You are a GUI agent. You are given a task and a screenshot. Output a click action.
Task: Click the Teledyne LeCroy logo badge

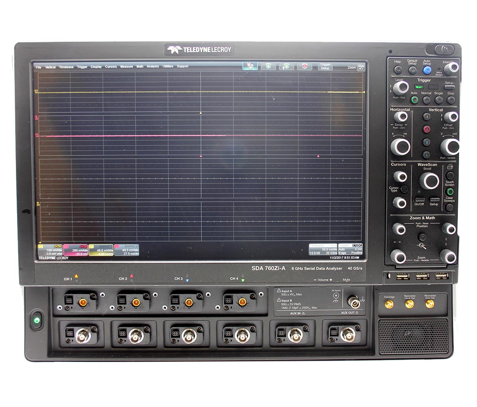coord(199,50)
